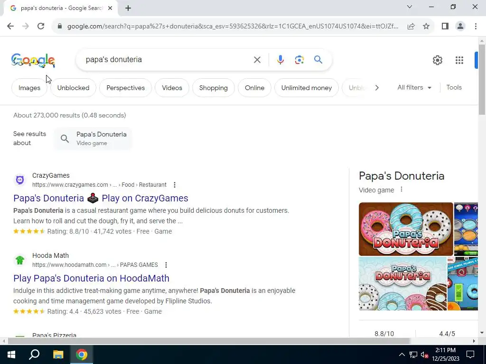Go back to the previous page
This screenshot has width=486, height=364.
[x=10, y=27]
